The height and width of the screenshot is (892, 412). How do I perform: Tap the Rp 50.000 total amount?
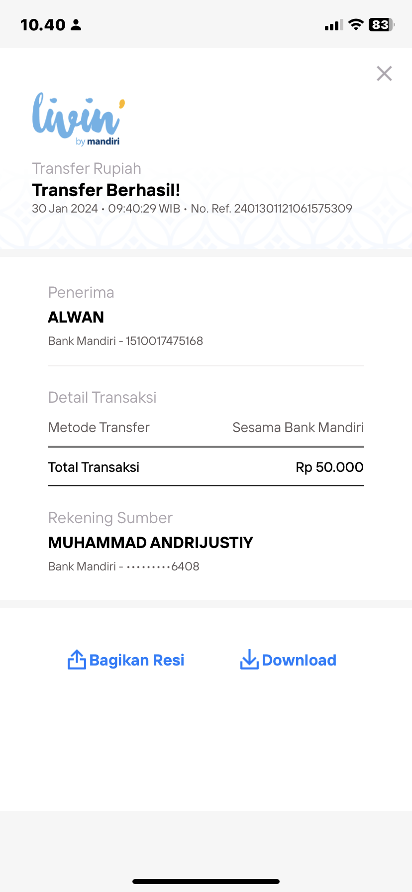329,467
